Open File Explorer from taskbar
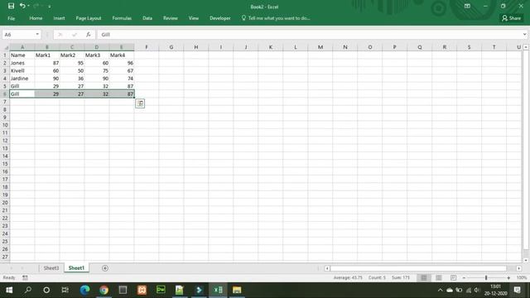This screenshot has width=530, height=298. point(237,290)
